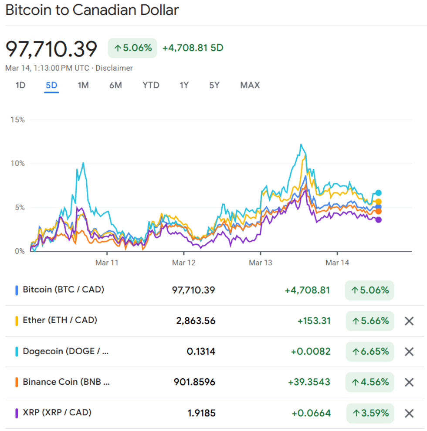Click the 5.06% gain badge at top
Viewport: 427px width, 431px height.
[x=132, y=48]
